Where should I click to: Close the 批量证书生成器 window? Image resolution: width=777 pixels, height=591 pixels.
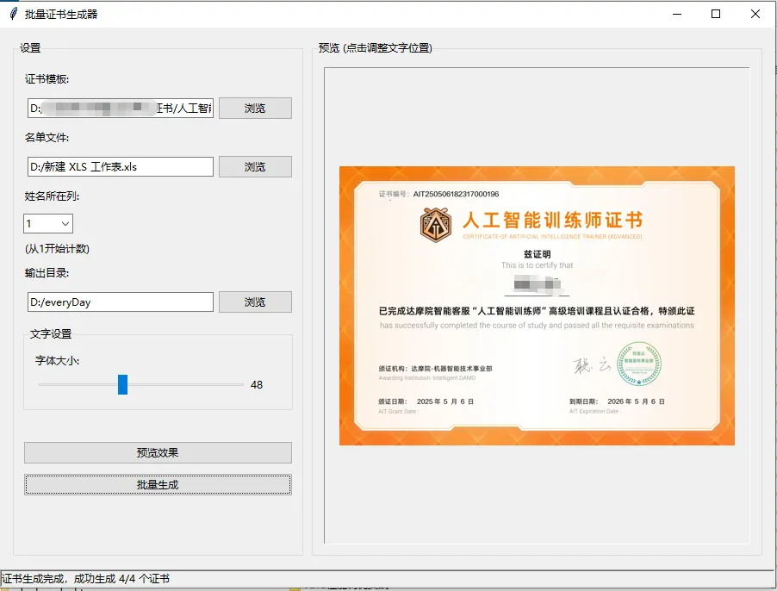tap(755, 14)
